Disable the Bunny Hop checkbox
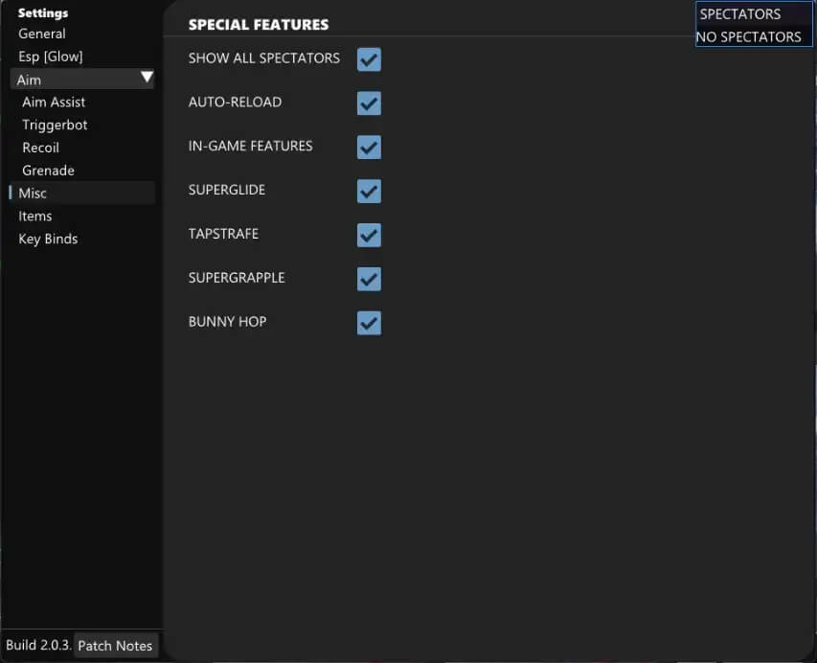Screen dimensions: 817x663 pyautogui.click(x=369, y=323)
